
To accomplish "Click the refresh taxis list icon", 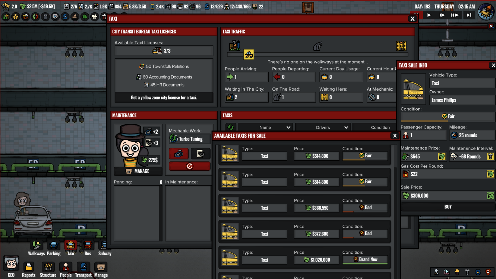I will [x=231, y=127].
